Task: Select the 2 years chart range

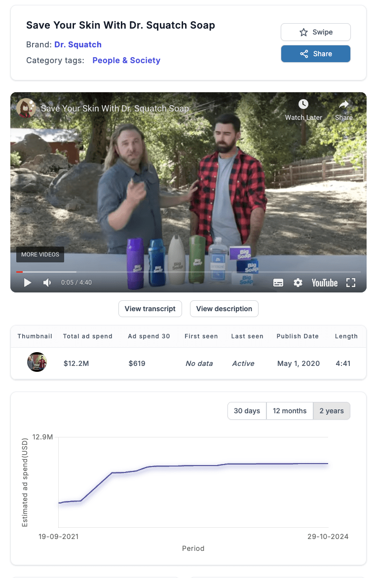Action: [x=332, y=411]
